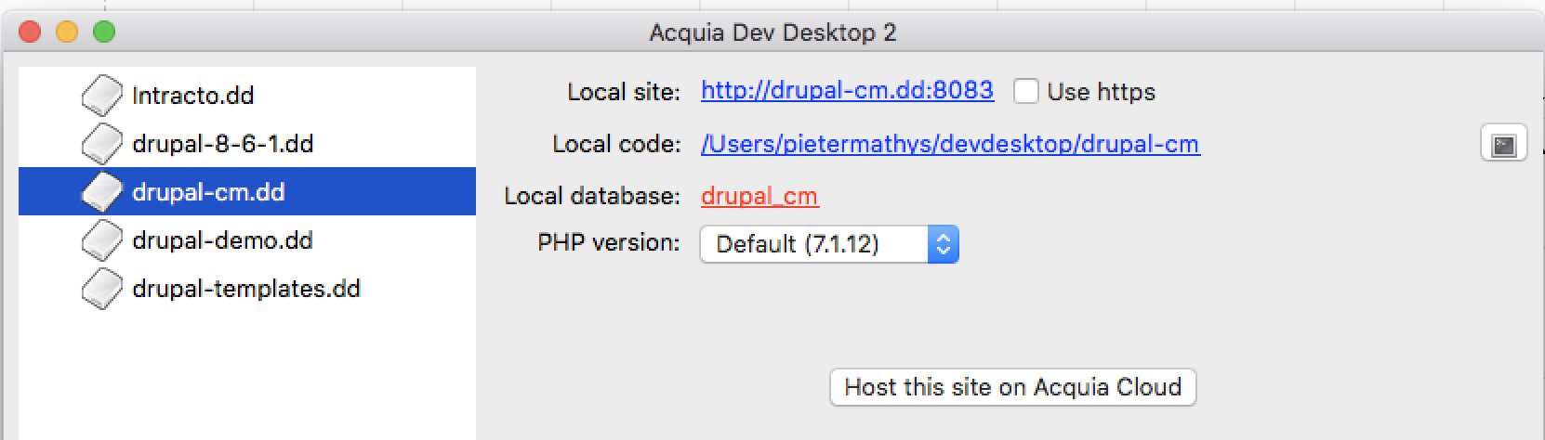Select drupal-demo.dd site in list
Viewport: 1545px width, 440px height.
[247, 239]
